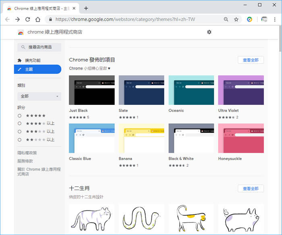Click the tab's favicon for Chrome web store

click(x=9, y=8)
